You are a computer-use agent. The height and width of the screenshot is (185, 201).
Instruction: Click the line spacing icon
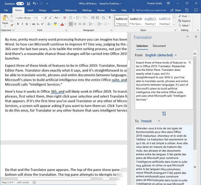[x=90, y=24]
